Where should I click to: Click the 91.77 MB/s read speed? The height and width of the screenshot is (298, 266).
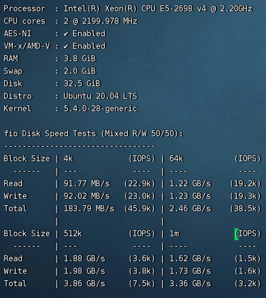click(87, 184)
